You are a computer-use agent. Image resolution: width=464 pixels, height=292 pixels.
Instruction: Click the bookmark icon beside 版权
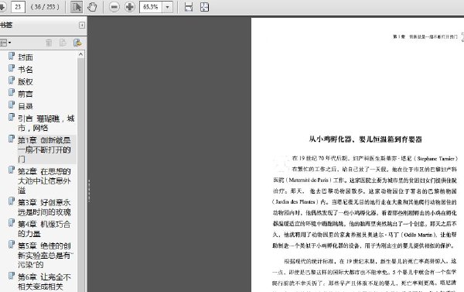coord(12,81)
